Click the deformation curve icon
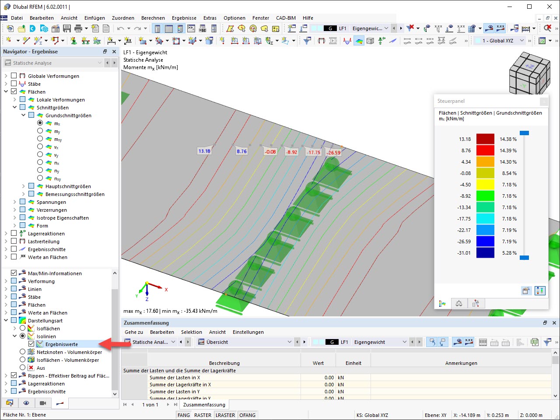Screen dimensions: 560x420 (x=347, y=41)
